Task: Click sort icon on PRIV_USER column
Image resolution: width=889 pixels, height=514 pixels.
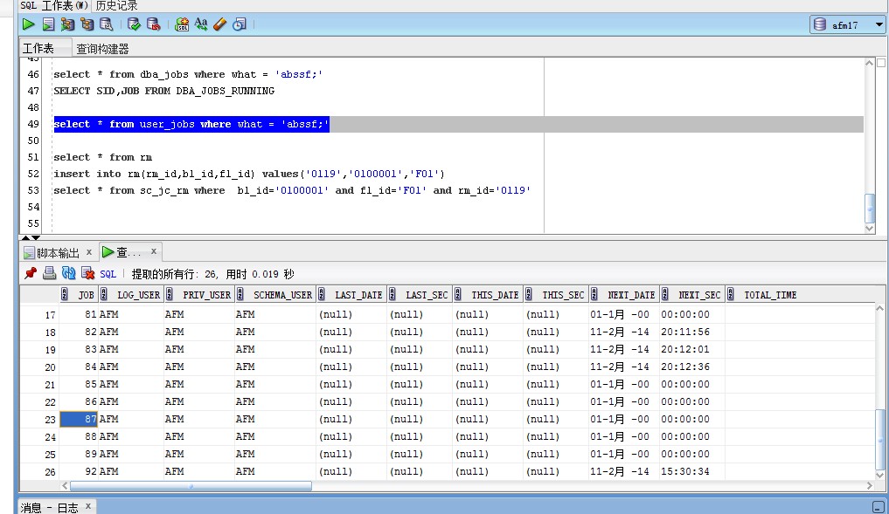Action: [x=170, y=294]
